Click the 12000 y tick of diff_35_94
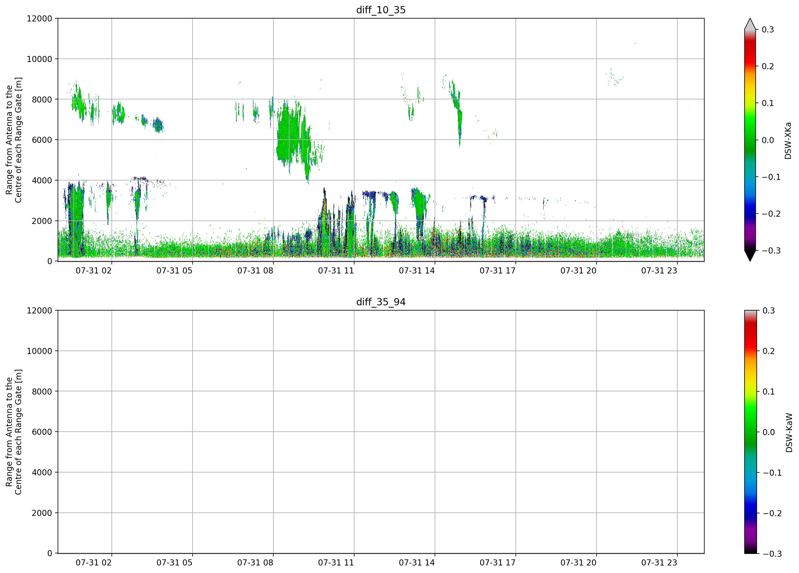Viewport: 799px width, 573px height. 39,311
